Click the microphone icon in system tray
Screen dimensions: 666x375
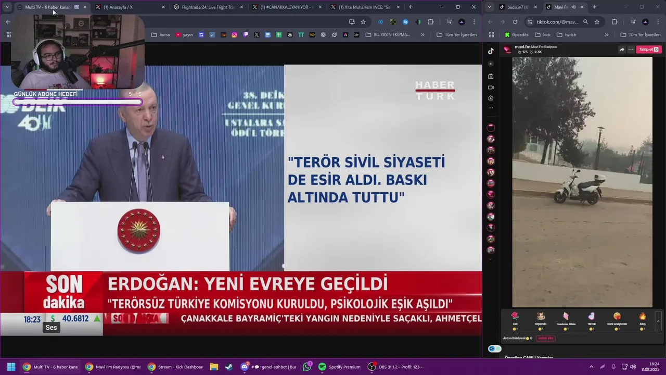613,367
